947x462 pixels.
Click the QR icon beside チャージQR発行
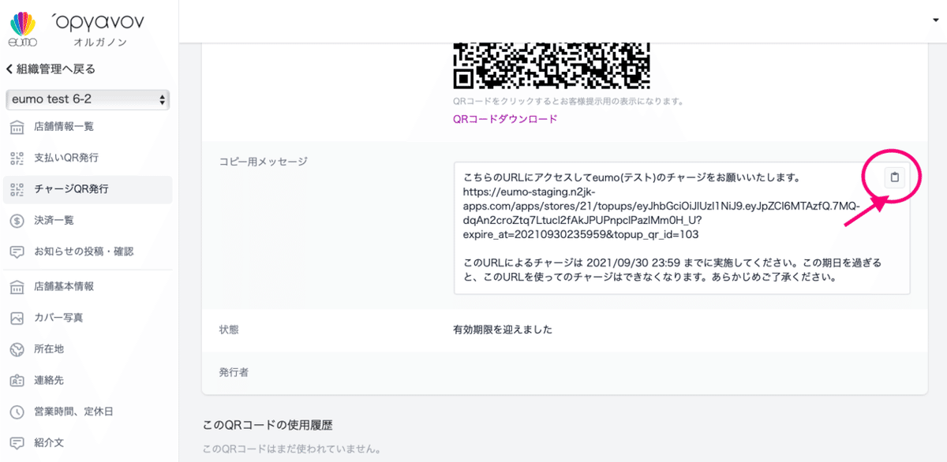coord(17,189)
